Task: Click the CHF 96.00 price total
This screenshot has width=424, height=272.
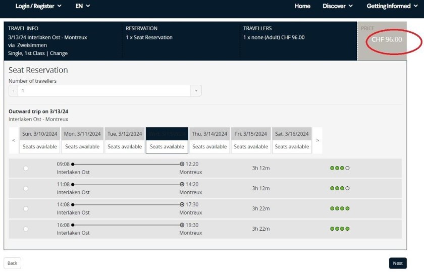Action: coord(387,39)
